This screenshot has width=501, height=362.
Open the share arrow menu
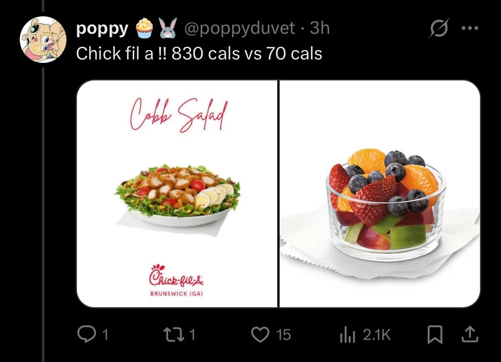469,334
